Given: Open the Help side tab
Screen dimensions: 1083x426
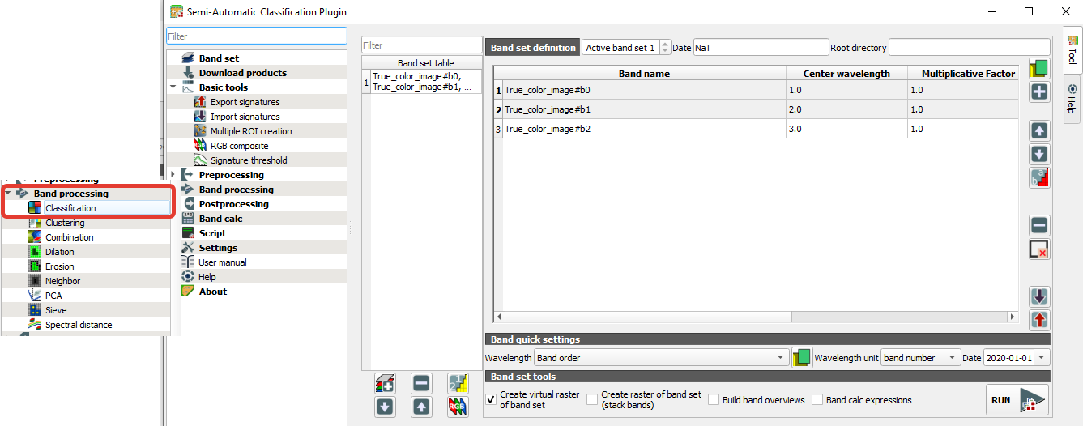Looking at the screenshot, I should [x=1072, y=99].
